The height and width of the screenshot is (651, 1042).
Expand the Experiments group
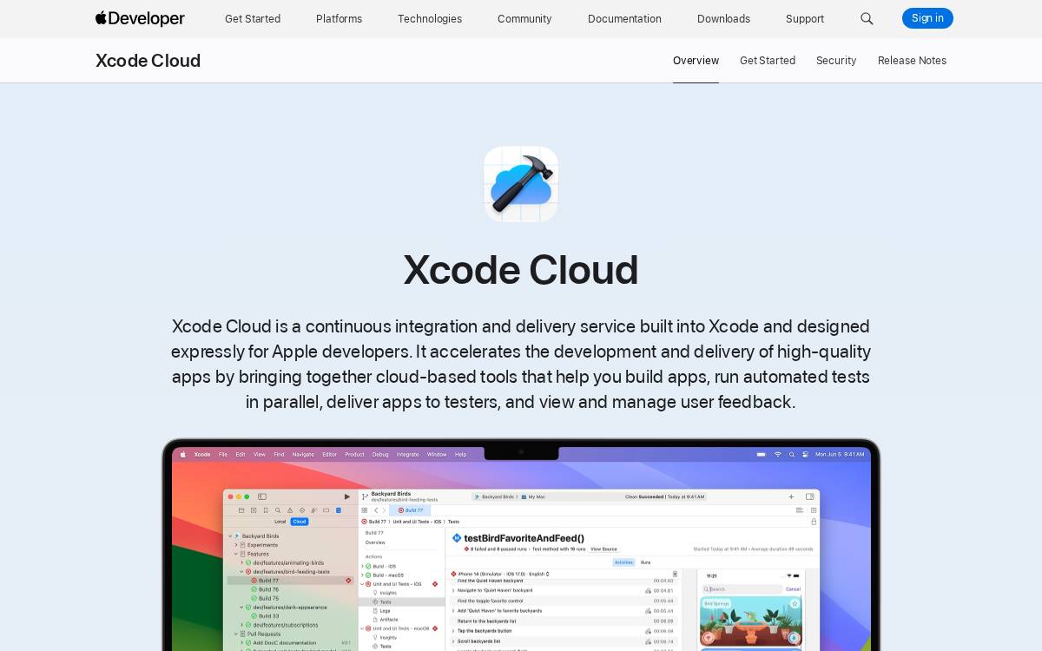pyautogui.click(x=236, y=545)
